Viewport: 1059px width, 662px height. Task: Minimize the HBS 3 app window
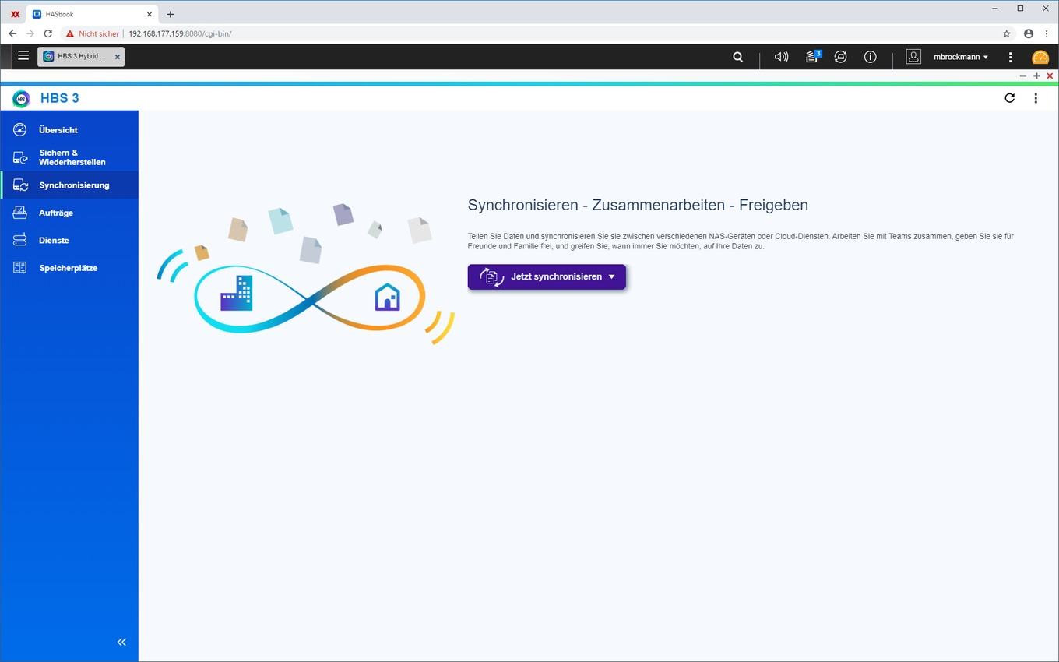1023,76
